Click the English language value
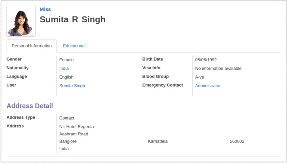Viewport: 287px width, 163px height. (66, 77)
